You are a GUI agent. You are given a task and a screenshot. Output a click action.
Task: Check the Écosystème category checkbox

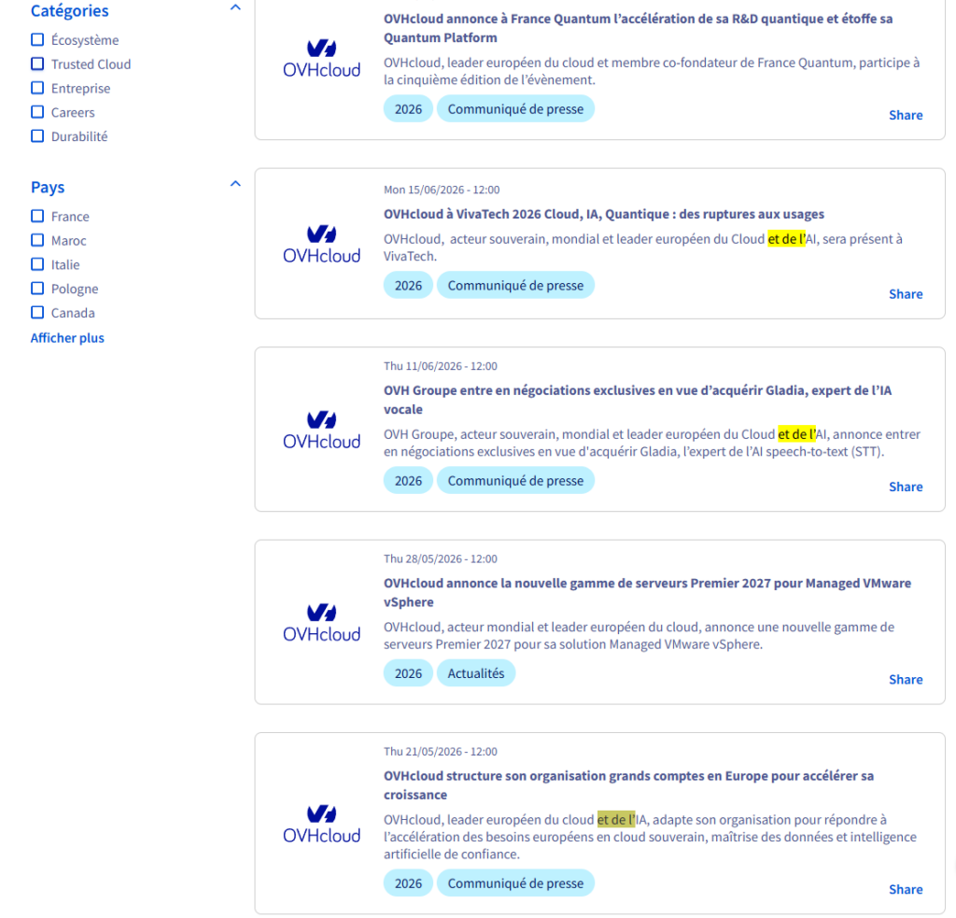(x=37, y=39)
